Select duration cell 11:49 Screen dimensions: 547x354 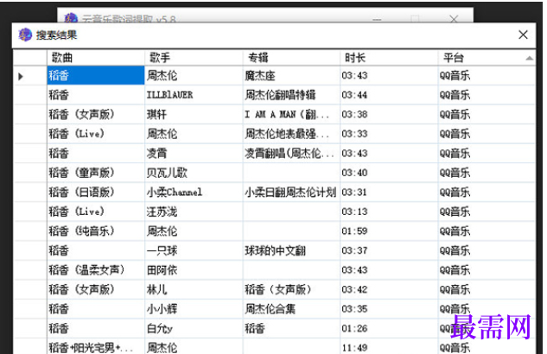point(389,347)
